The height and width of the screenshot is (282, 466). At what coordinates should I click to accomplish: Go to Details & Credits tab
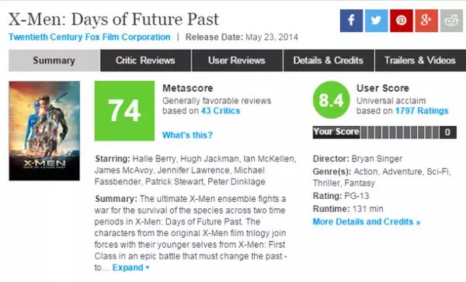(329, 61)
